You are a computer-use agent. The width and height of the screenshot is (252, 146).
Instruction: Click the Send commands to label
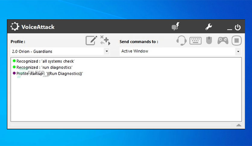click(139, 42)
